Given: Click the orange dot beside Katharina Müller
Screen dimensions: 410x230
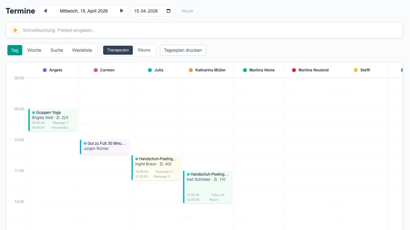Looking at the screenshot, I should (x=191, y=70).
